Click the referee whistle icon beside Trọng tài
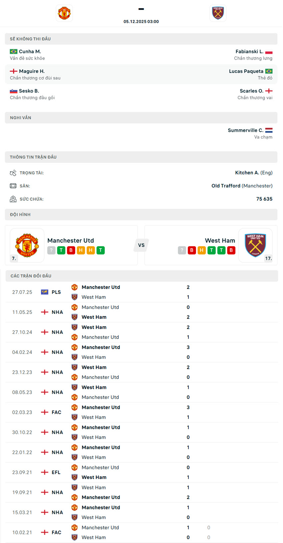The height and width of the screenshot is (543, 283). tap(13, 172)
